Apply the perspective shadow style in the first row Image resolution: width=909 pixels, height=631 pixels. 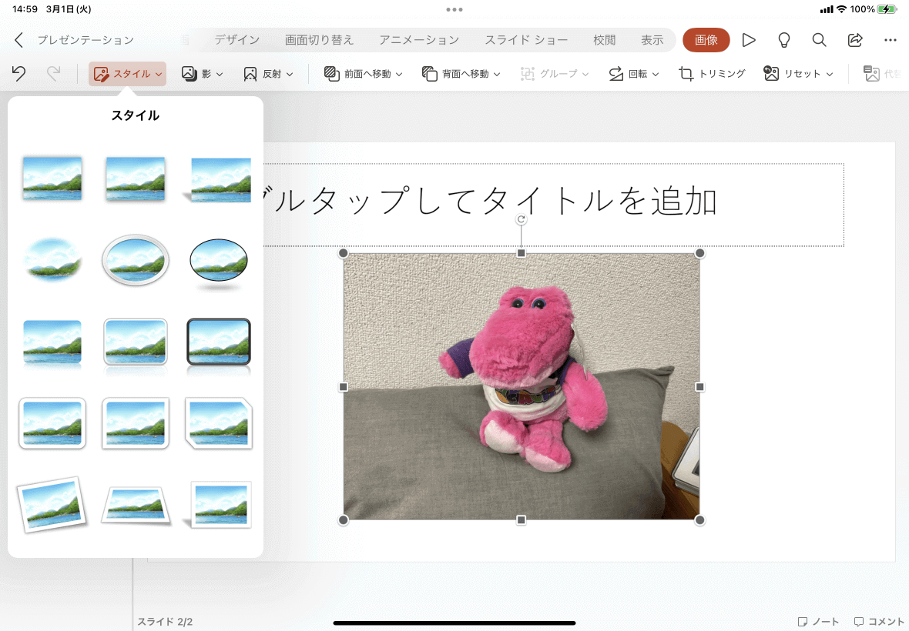pyautogui.click(x=219, y=179)
